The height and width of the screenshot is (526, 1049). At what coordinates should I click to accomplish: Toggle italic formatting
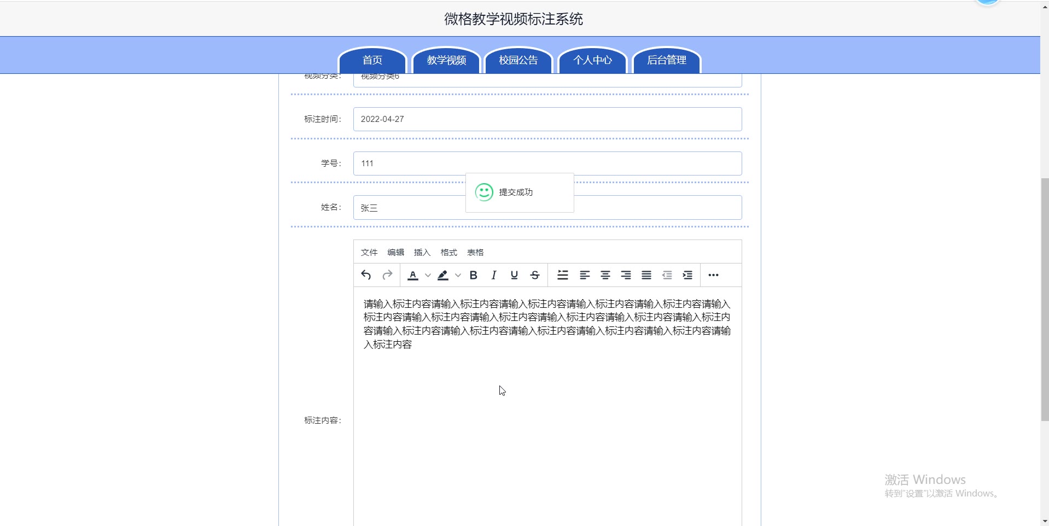[x=494, y=275]
